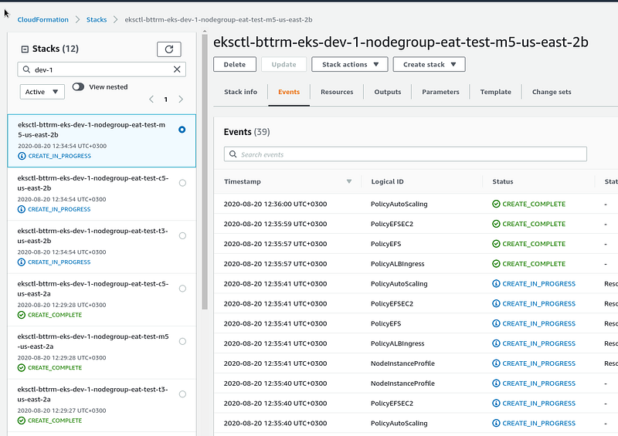Click complete icon on PolicyALBIngress 12:35:57 event

point(496,263)
